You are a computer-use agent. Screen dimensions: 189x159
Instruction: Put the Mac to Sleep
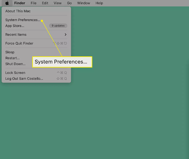pyautogui.click(x=10, y=52)
